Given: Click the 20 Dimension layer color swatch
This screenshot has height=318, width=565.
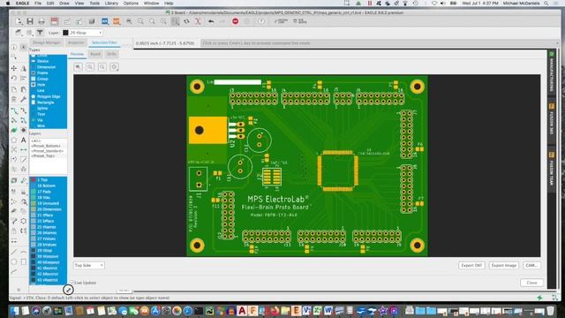Looking at the screenshot, I should tap(34, 209).
